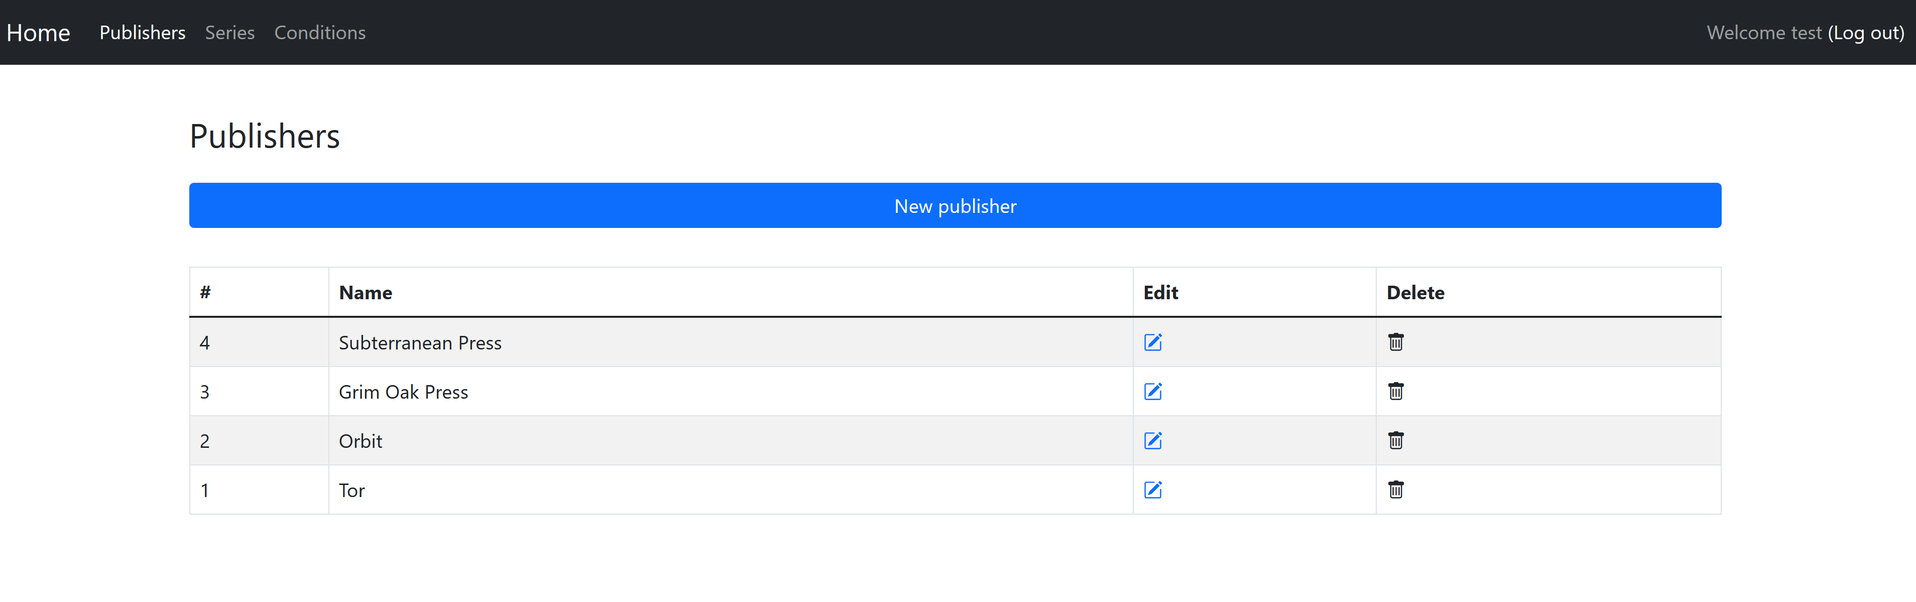Go to Home in the navbar
The height and width of the screenshot is (602, 1916).
coord(39,33)
